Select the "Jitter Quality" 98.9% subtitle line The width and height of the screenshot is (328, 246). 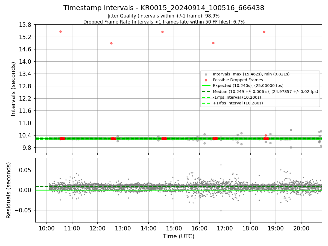click(x=164, y=16)
